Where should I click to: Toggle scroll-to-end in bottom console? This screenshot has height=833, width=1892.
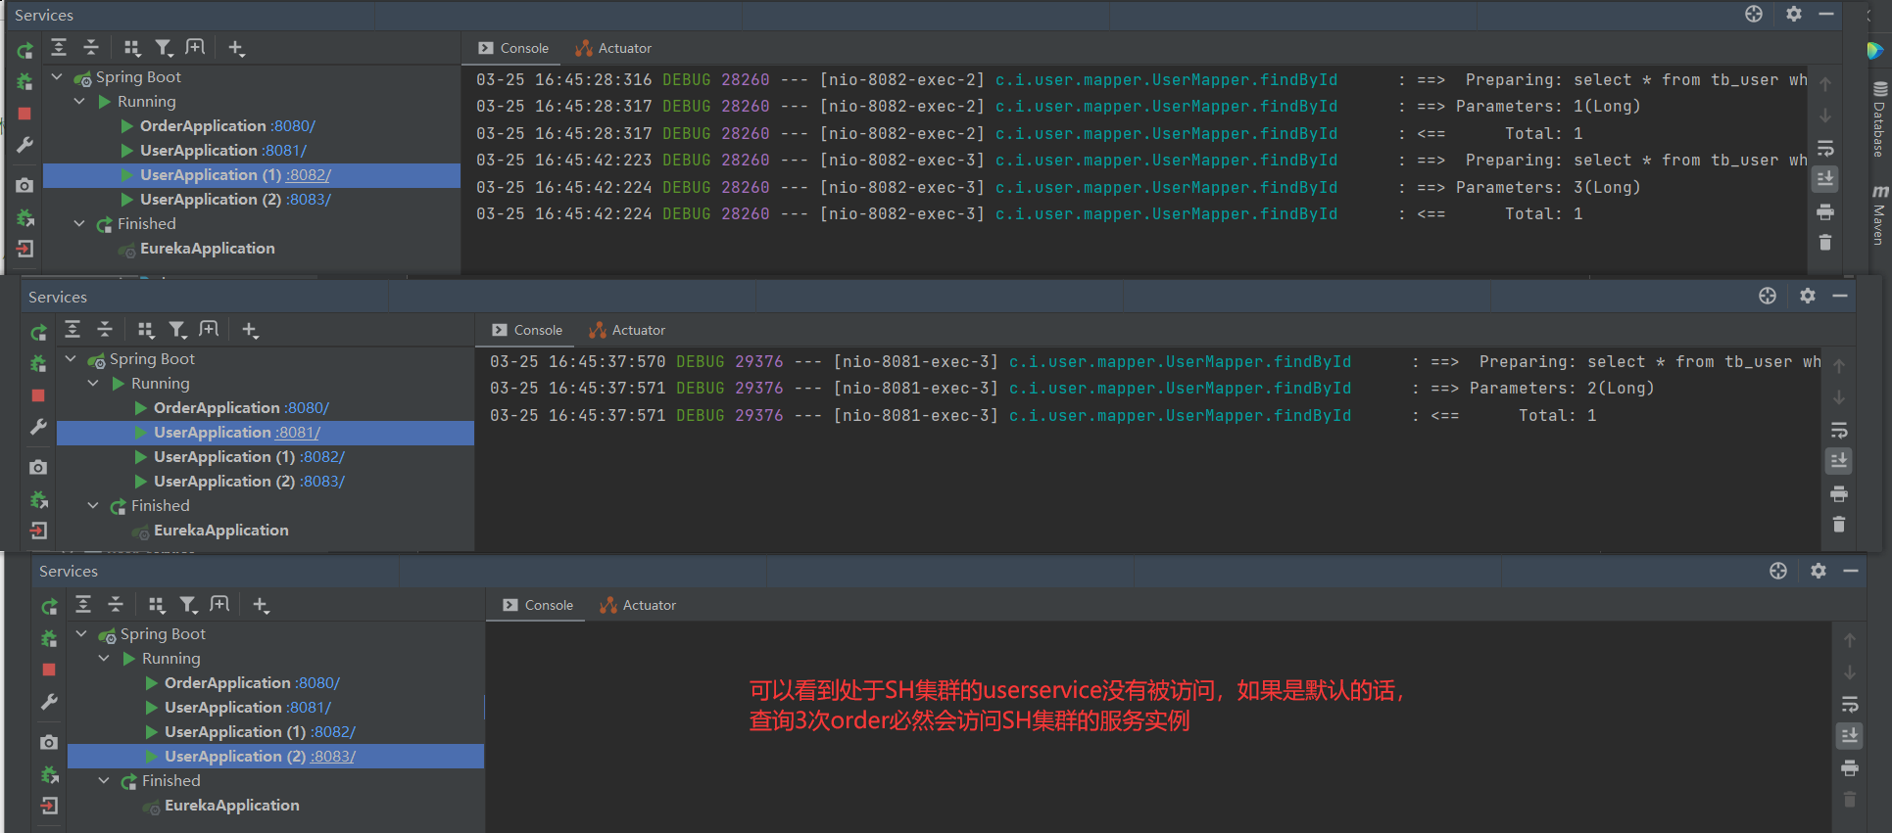click(1850, 736)
